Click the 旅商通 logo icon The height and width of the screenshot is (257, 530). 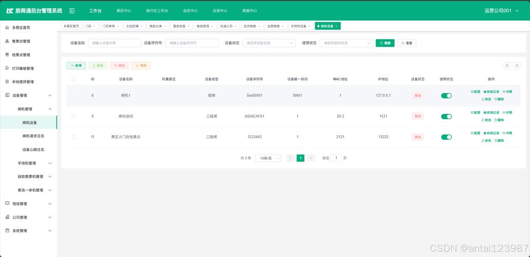pos(10,11)
